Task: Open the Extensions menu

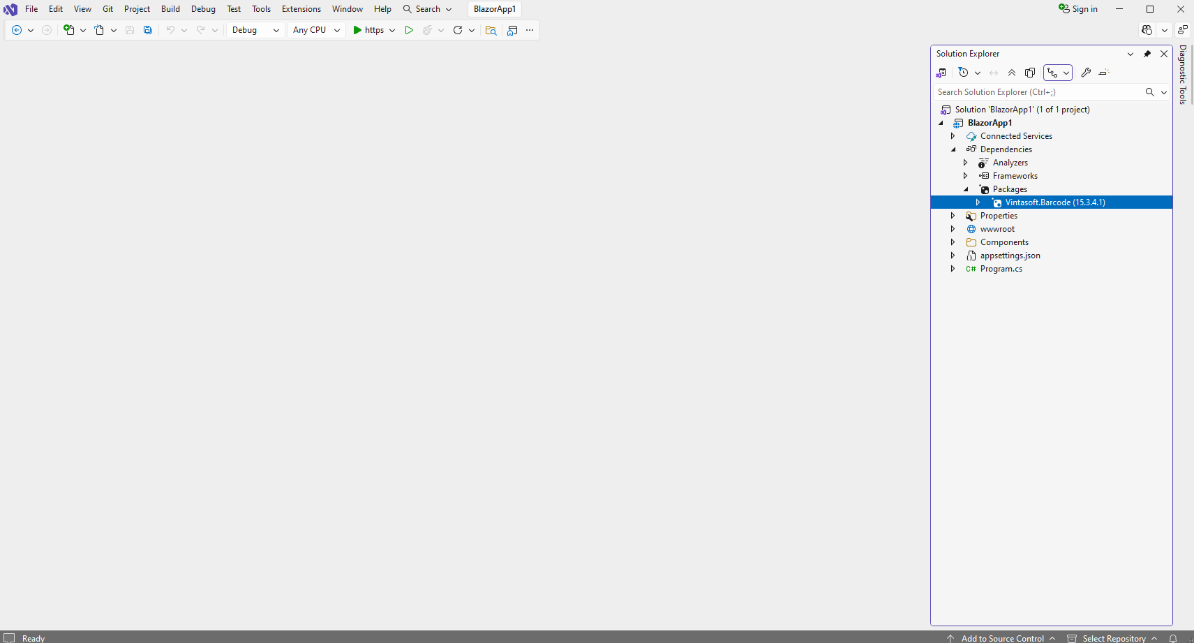Action: pyautogui.click(x=301, y=9)
